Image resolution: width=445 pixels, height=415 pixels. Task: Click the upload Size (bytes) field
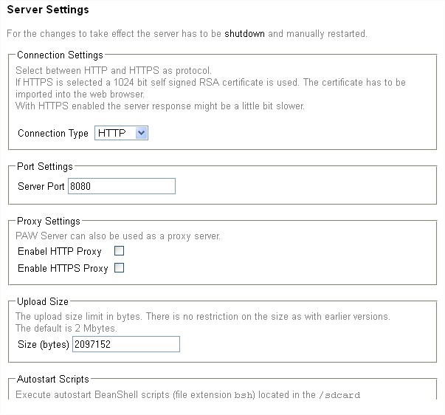[125, 344]
